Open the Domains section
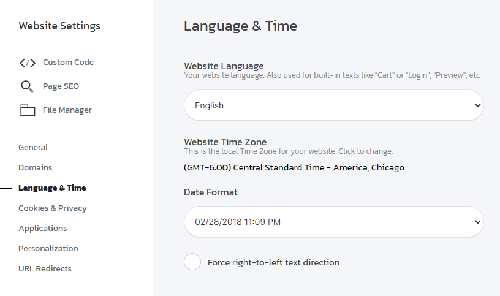This screenshot has height=296, width=500. [35, 168]
